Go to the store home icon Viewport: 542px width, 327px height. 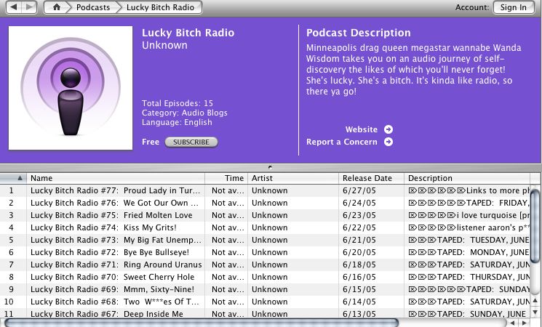(56, 7)
